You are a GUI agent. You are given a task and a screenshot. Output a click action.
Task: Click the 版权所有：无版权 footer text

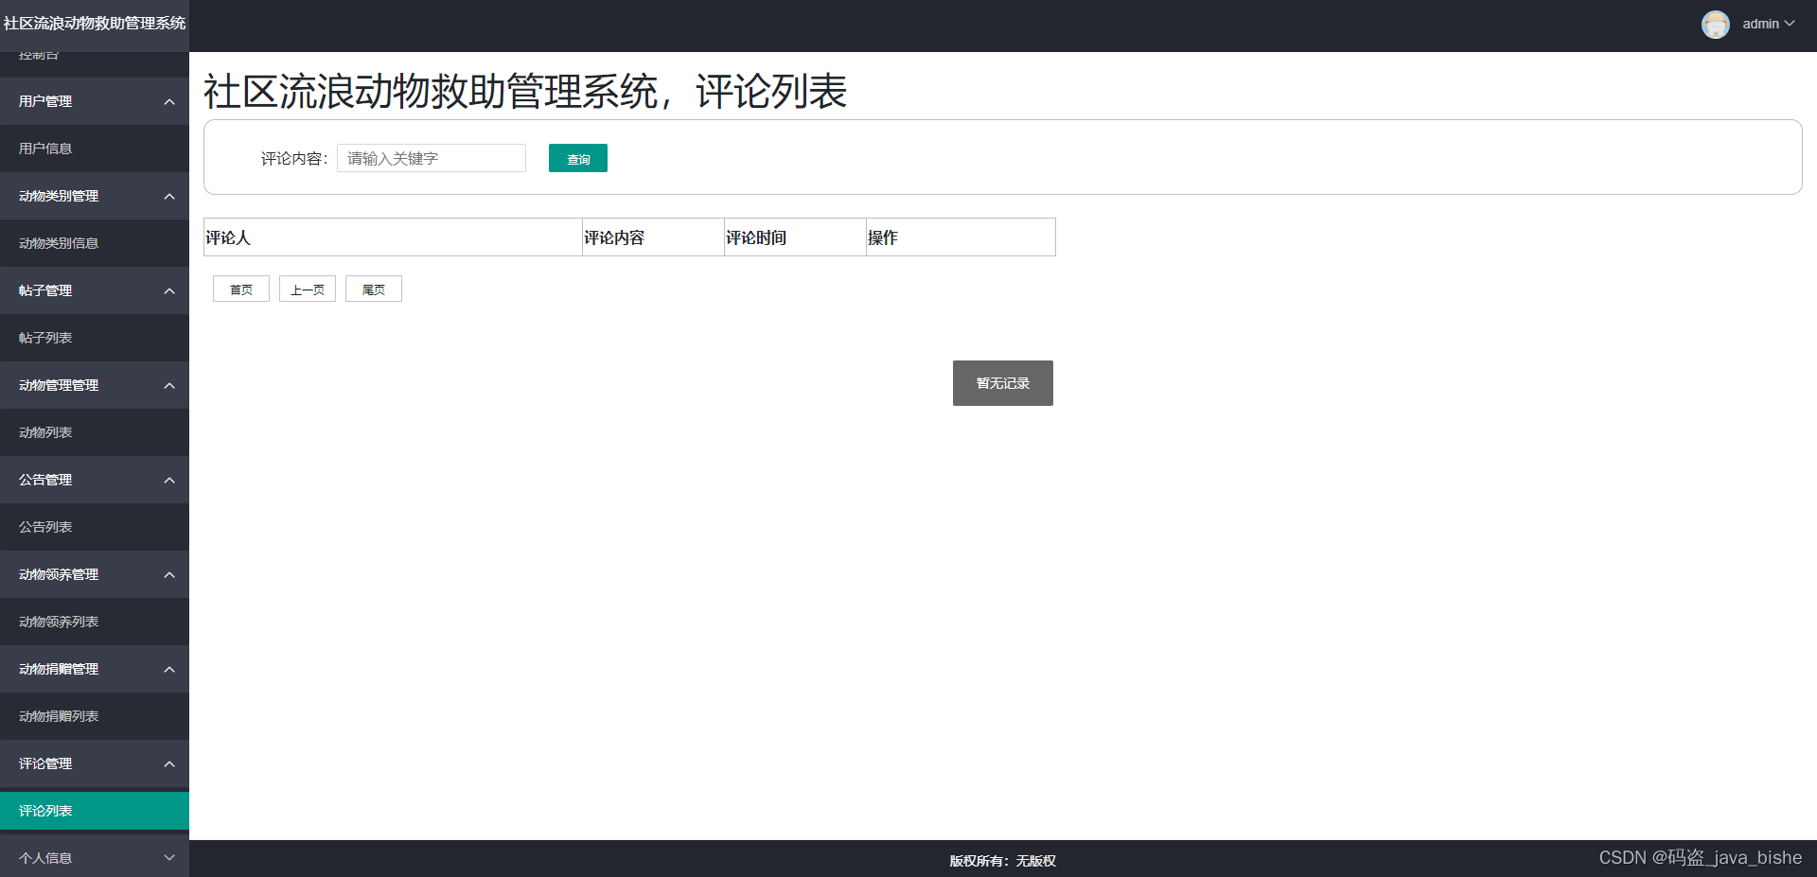1003,861
